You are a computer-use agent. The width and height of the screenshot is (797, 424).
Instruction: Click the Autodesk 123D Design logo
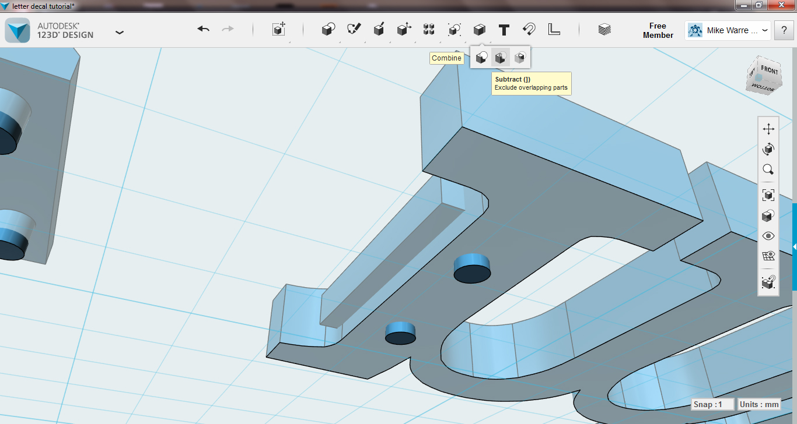[x=18, y=30]
